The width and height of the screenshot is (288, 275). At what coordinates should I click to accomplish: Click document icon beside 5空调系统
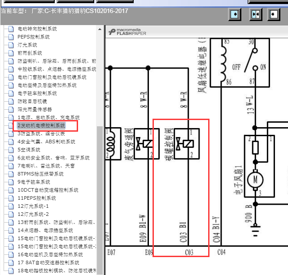(11, 150)
